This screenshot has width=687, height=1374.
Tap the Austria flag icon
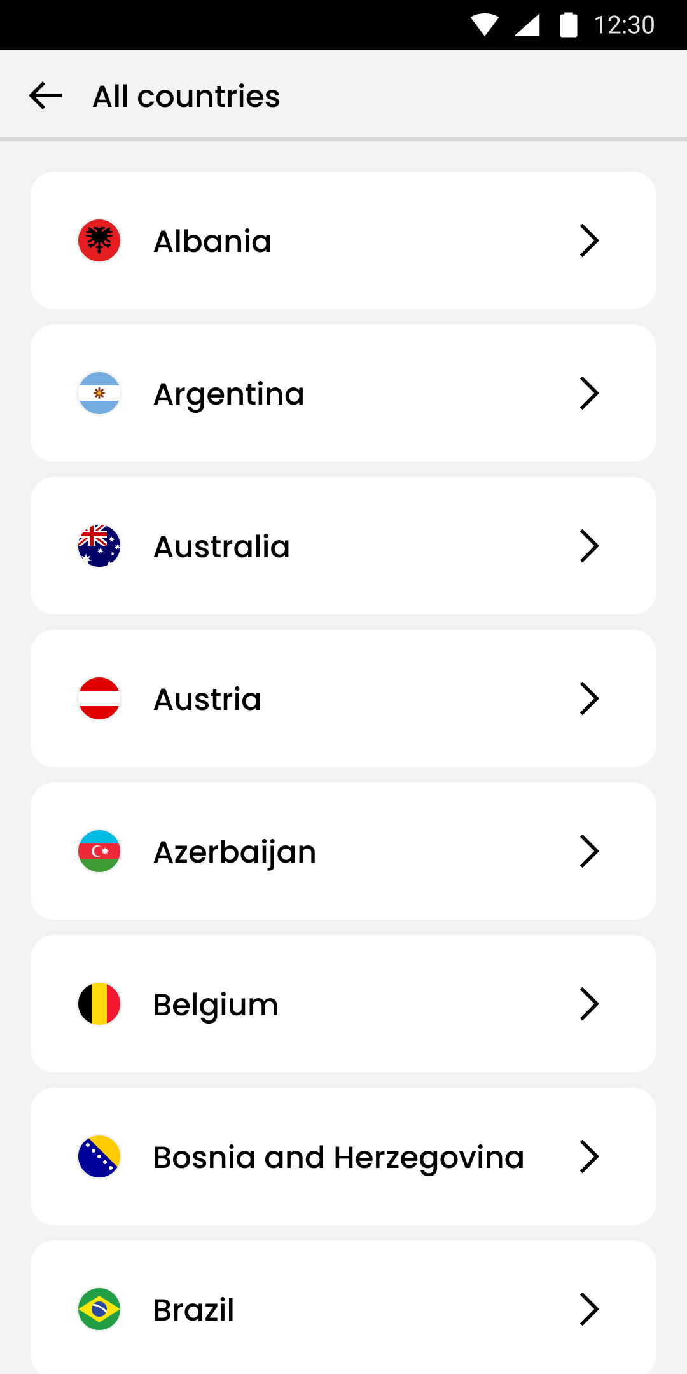pyautogui.click(x=99, y=698)
